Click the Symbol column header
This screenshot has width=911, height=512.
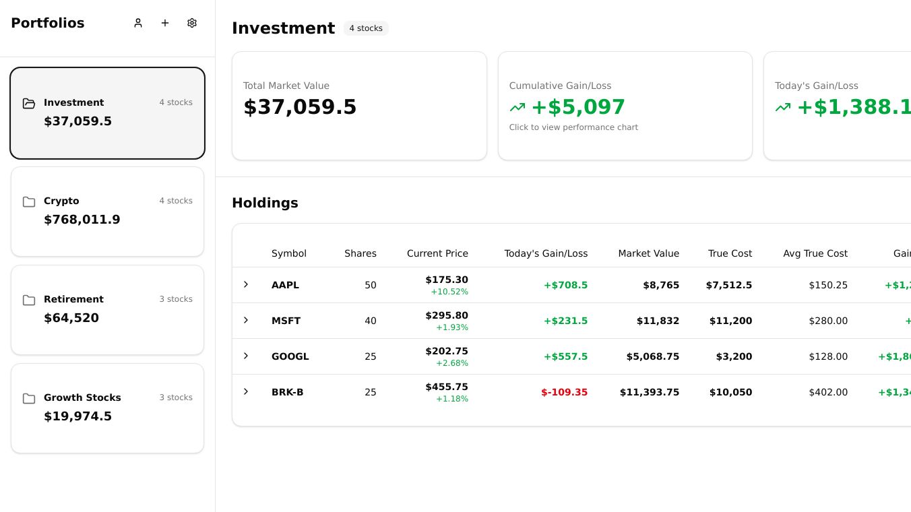(289, 253)
